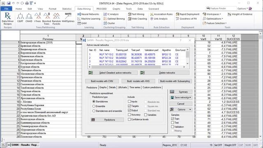Click the Undo icon in title bar
Image resolution: width=263 pixels, height=148 pixels.
coord(13,3)
